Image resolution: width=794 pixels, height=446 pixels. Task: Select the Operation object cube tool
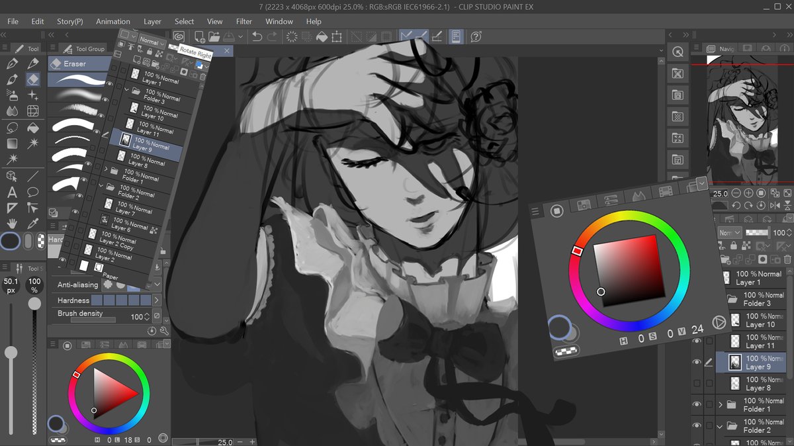12,176
